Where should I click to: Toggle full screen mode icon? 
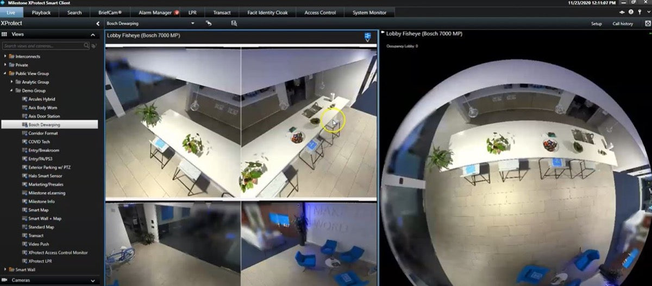click(x=647, y=23)
